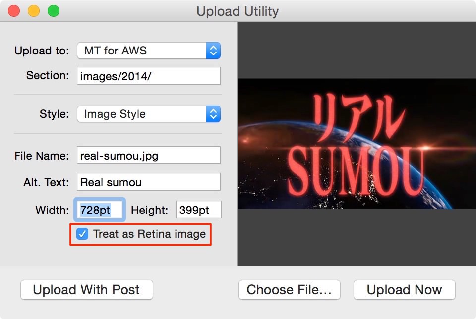This screenshot has width=476, height=319.
Task: Open the Style dropdown menu
Action: coord(149,114)
